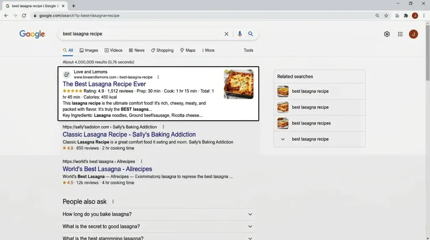Open options dots for Sally's Baking Addiction result

coord(163,127)
